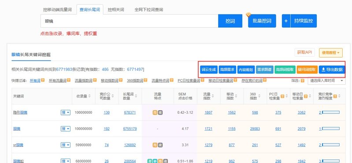Open the 搜 dropdown in vr眼镜 row

click(65, 145)
